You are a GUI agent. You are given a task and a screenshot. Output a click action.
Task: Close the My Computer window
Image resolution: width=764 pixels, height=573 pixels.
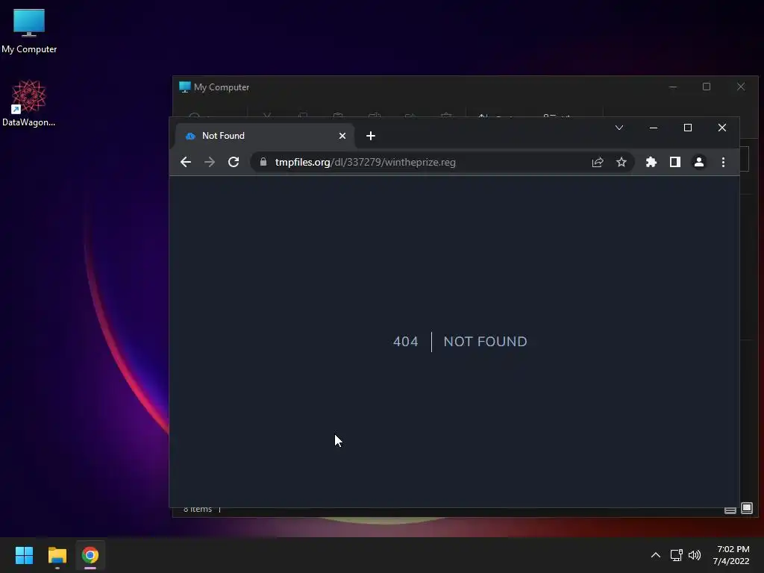(x=741, y=87)
